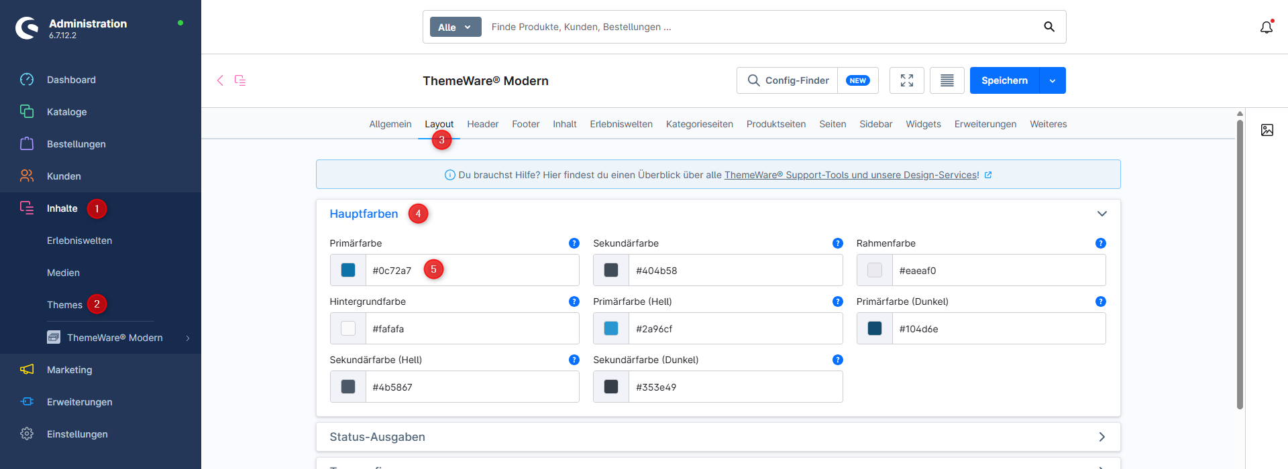Click help icon for Primärfarbe (Dunkel)

coord(1101,301)
